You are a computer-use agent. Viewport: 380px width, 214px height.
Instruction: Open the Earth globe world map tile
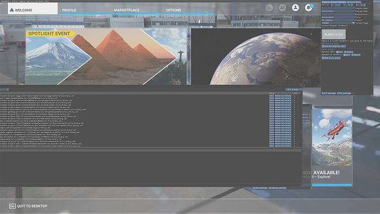pyautogui.click(x=256, y=56)
